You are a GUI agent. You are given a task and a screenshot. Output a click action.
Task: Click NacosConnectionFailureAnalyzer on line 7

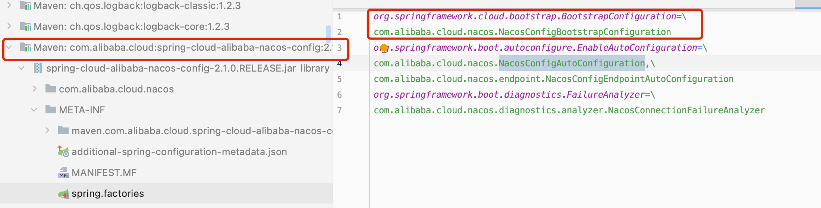click(686, 110)
